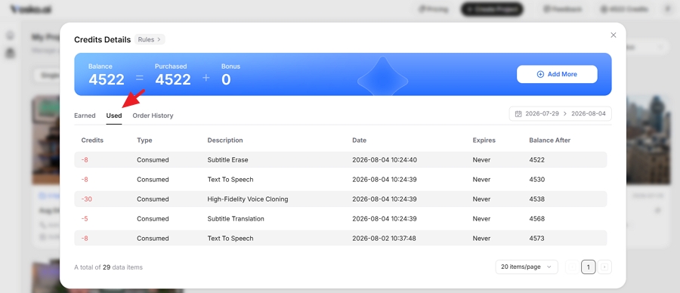Image resolution: width=680 pixels, height=293 pixels.
Task: Expand the 20 items/page dropdown
Action: pos(527,267)
